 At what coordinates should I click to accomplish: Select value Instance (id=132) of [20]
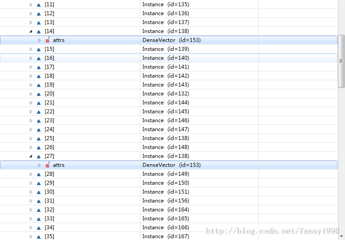tap(166, 94)
